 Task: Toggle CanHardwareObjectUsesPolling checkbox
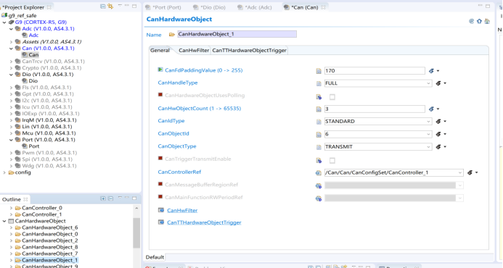tap(332, 97)
